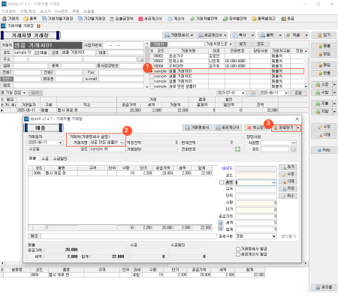
Task: Enable the 세금계산서 발급 checkbox
Action: click(x=238, y=254)
